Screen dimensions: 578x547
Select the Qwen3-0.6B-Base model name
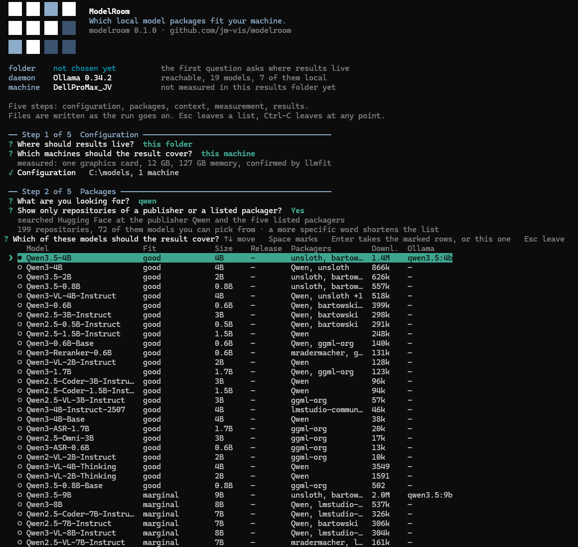pyautogui.click(x=60, y=343)
